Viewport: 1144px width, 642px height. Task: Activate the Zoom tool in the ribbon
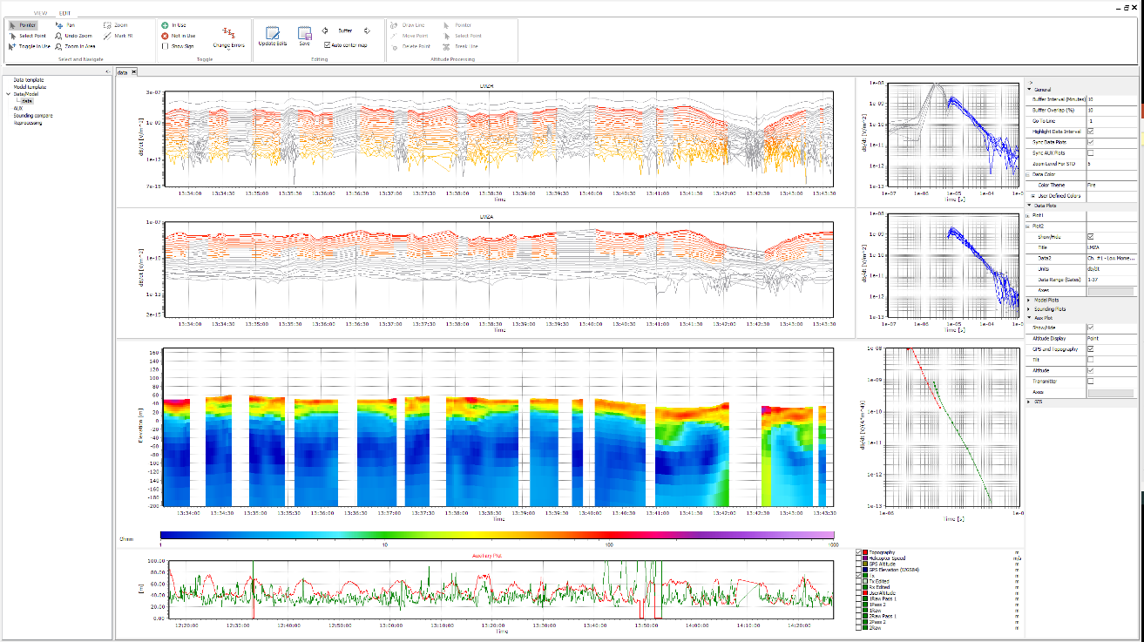[x=115, y=25]
